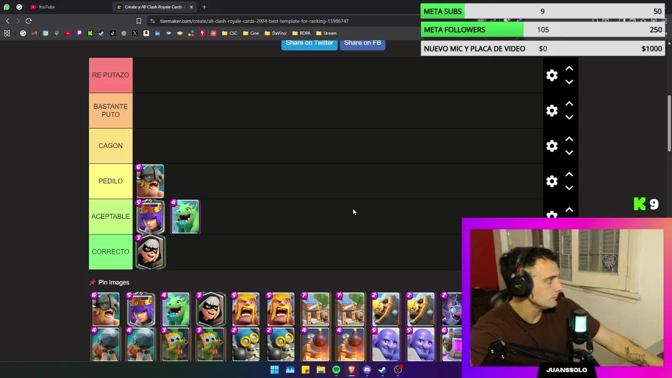Click the page vertical scrollbar

point(669,123)
